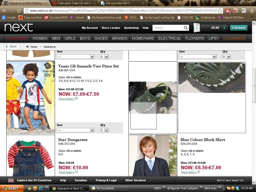Viewport: 256px width, 192px height.
Task: Open the BRANDS menu
Action: pyautogui.click(x=120, y=38)
